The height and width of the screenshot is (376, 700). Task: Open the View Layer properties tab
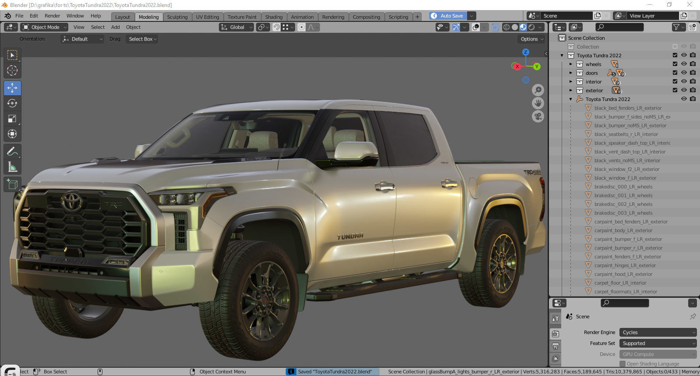[x=556, y=359]
